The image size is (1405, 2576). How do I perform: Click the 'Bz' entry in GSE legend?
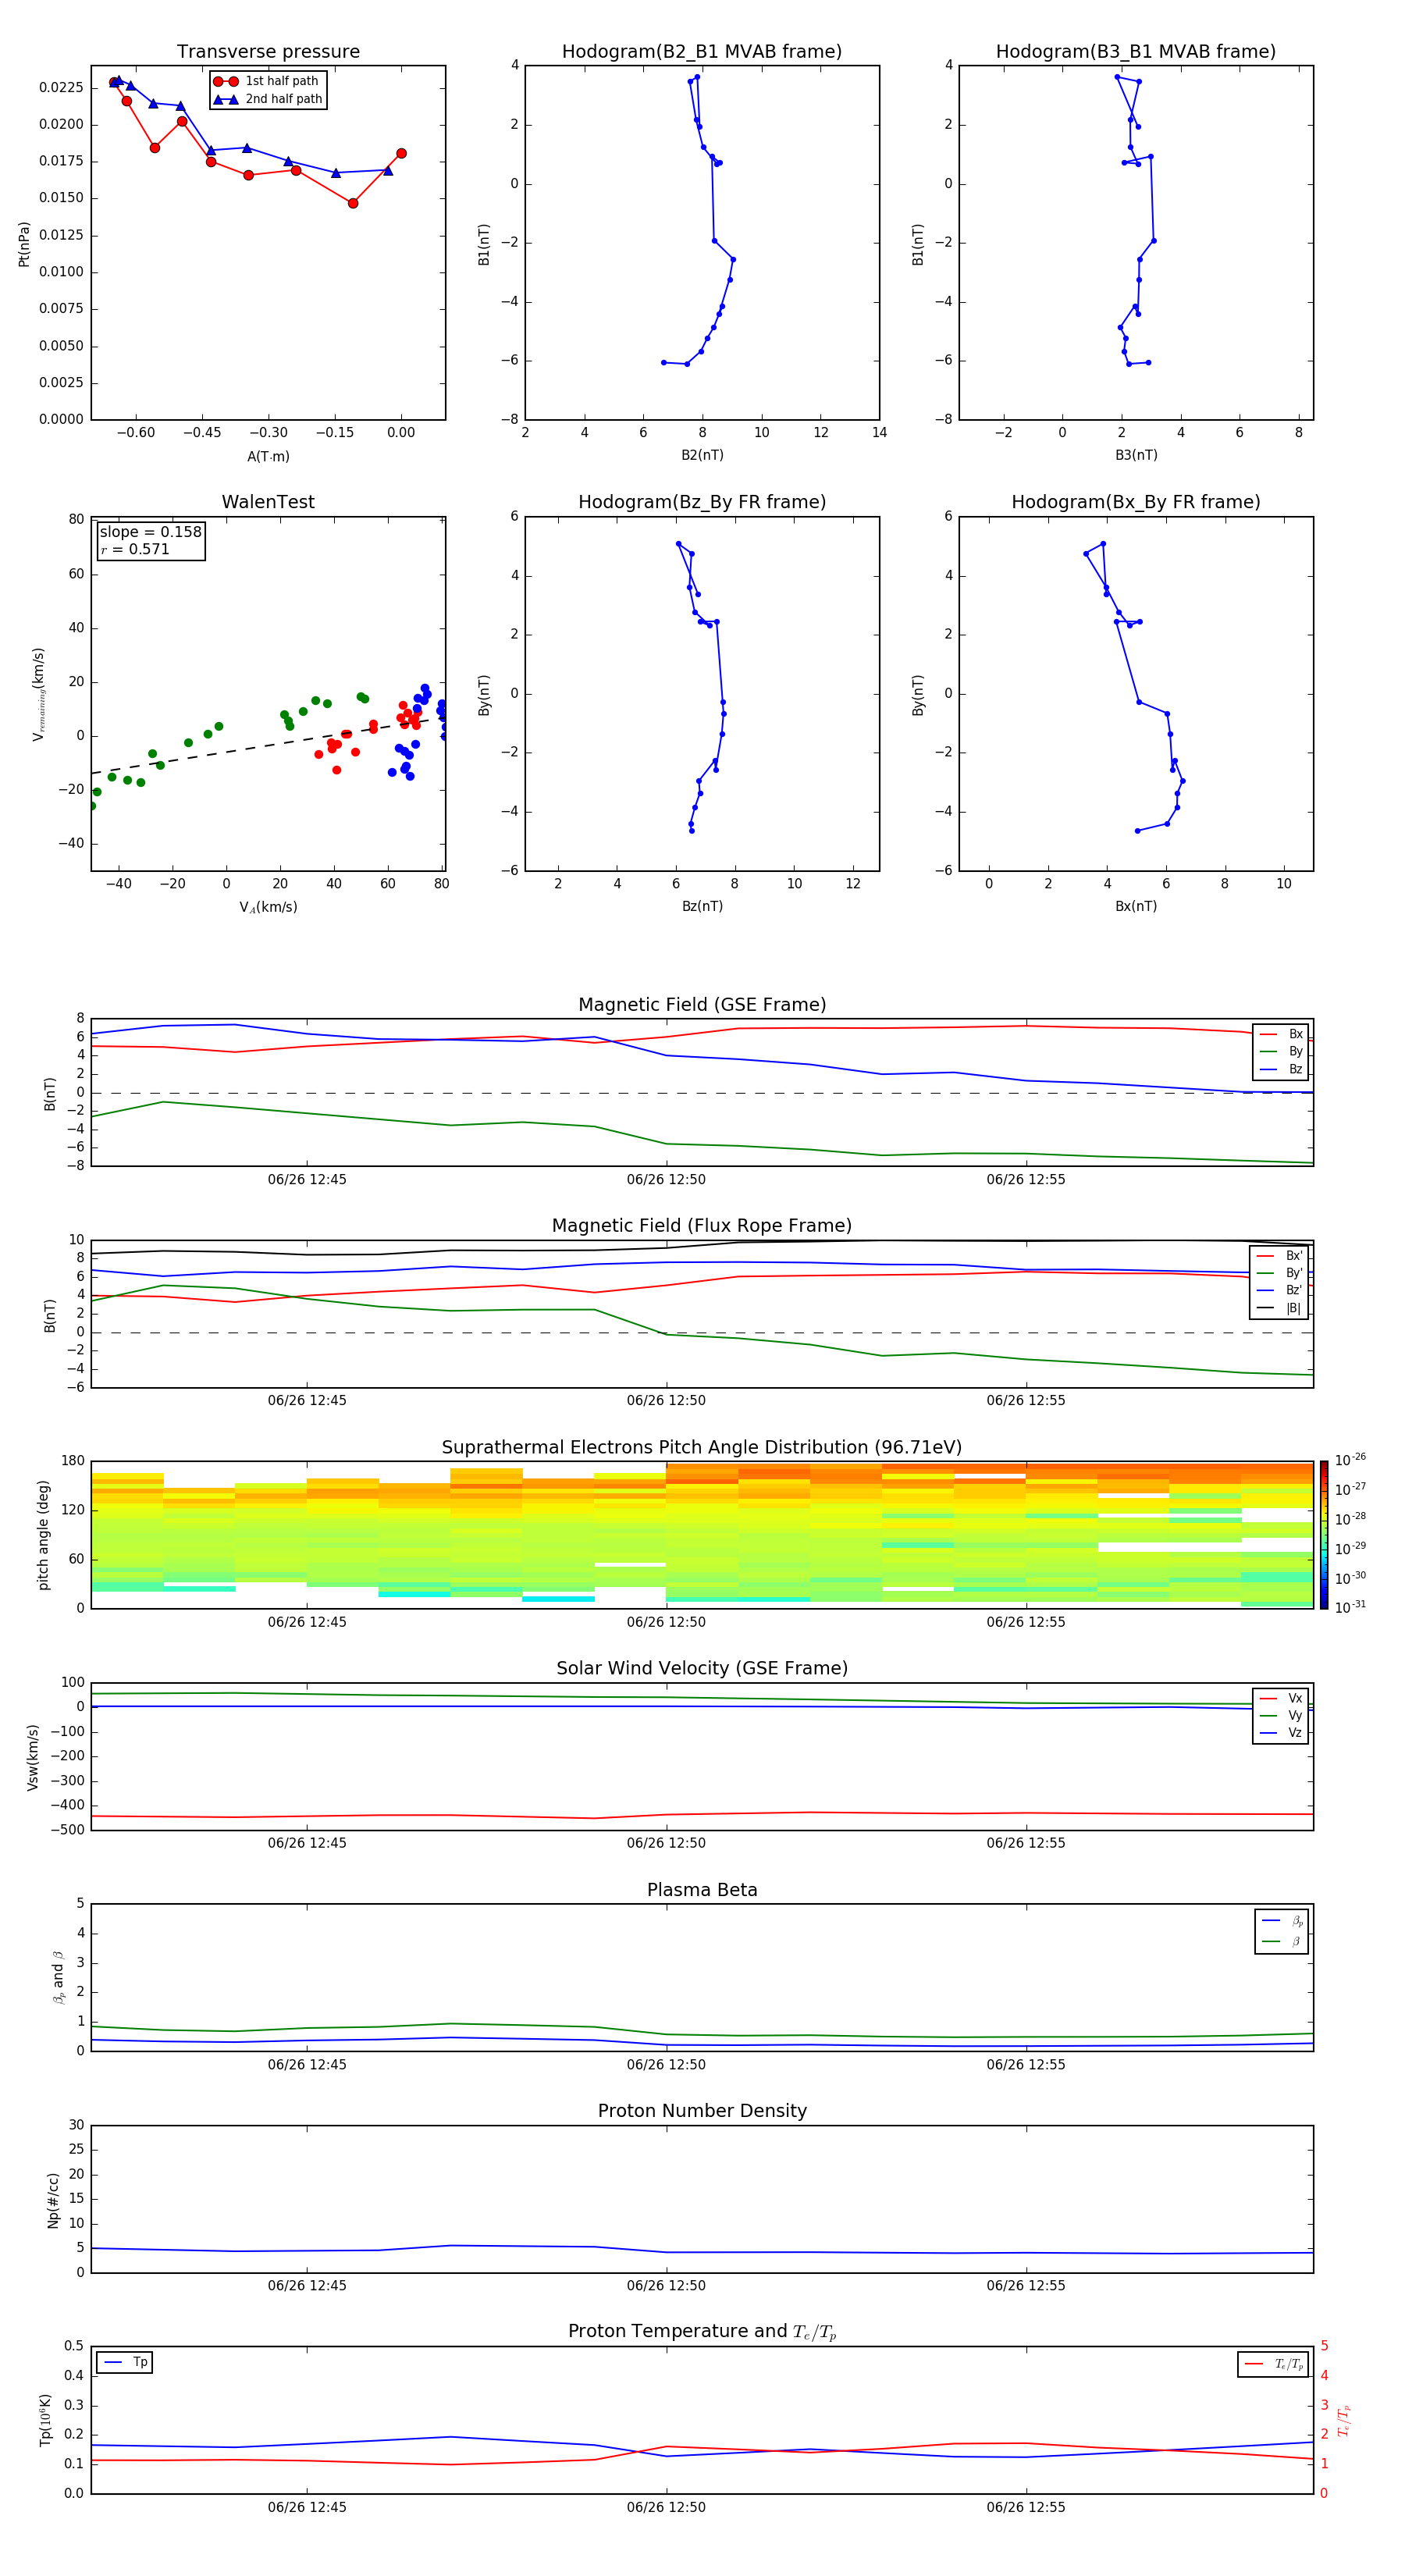[1281, 1069]
